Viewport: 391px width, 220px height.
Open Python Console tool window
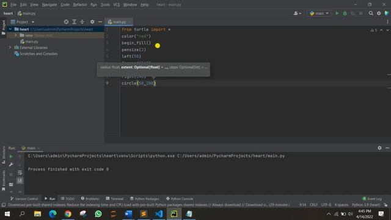(180, 199)
